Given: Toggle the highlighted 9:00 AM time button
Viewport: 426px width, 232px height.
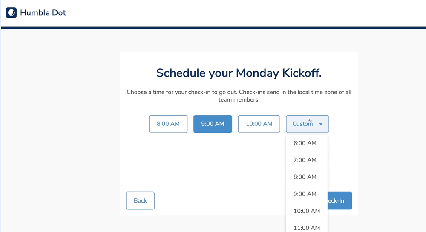Looking at the screenshot, I should click(213, 124).
